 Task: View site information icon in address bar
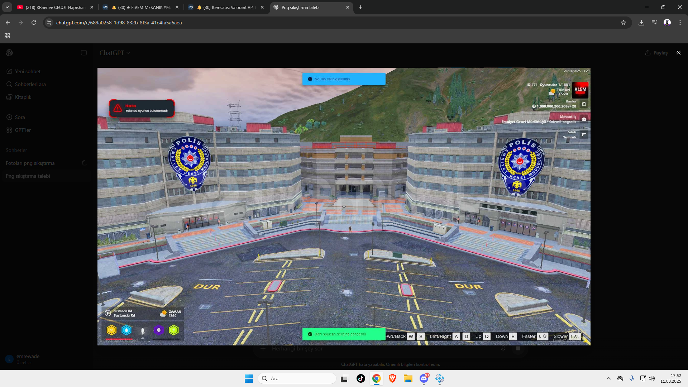[49, 23]
